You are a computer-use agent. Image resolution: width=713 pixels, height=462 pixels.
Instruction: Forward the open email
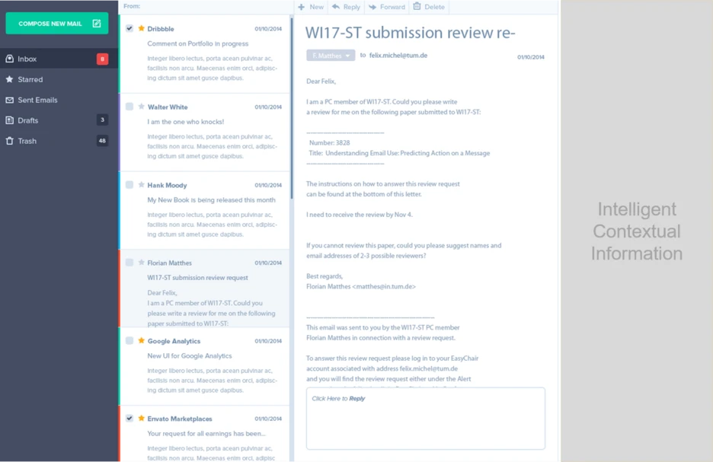tap(387, 7)
